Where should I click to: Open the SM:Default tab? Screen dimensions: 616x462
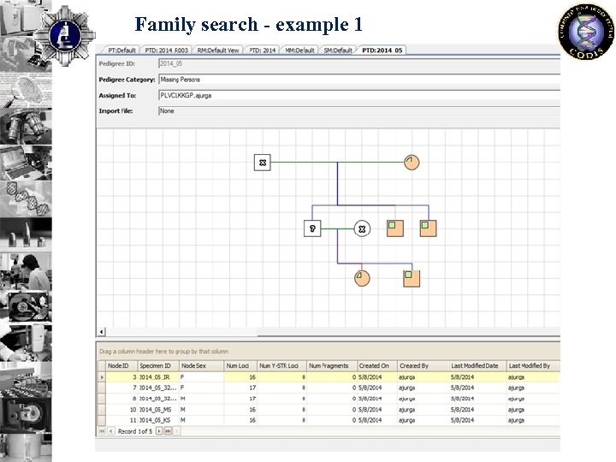click(x=338, y=50)
